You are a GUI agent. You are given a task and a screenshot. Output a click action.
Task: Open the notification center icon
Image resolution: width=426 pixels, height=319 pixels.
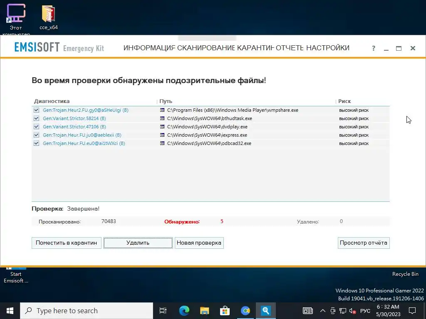pos(412,311)
